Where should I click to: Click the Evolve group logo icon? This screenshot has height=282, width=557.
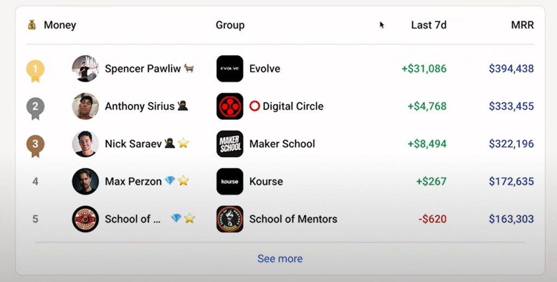pos(230,69)
